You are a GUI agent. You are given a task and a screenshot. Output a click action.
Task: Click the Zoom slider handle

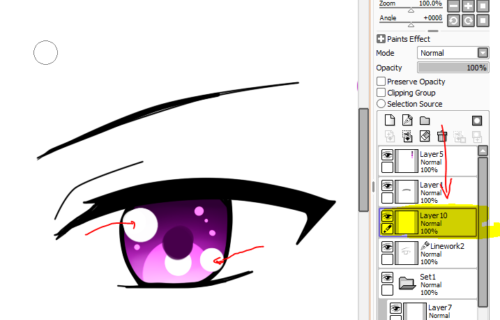click(411, 10)
